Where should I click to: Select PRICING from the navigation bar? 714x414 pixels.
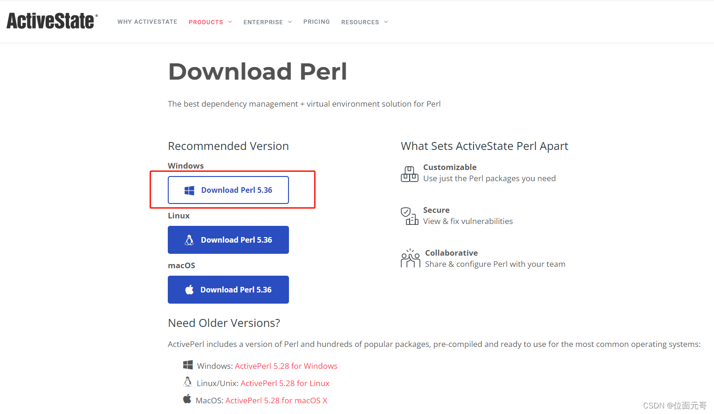coord(316,22)
